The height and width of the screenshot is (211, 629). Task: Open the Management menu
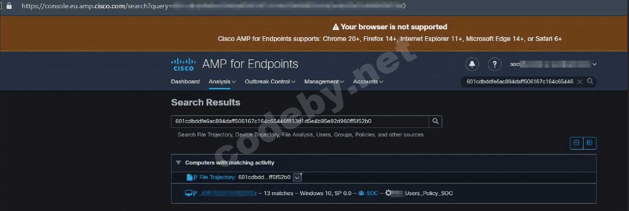(324, 81)
